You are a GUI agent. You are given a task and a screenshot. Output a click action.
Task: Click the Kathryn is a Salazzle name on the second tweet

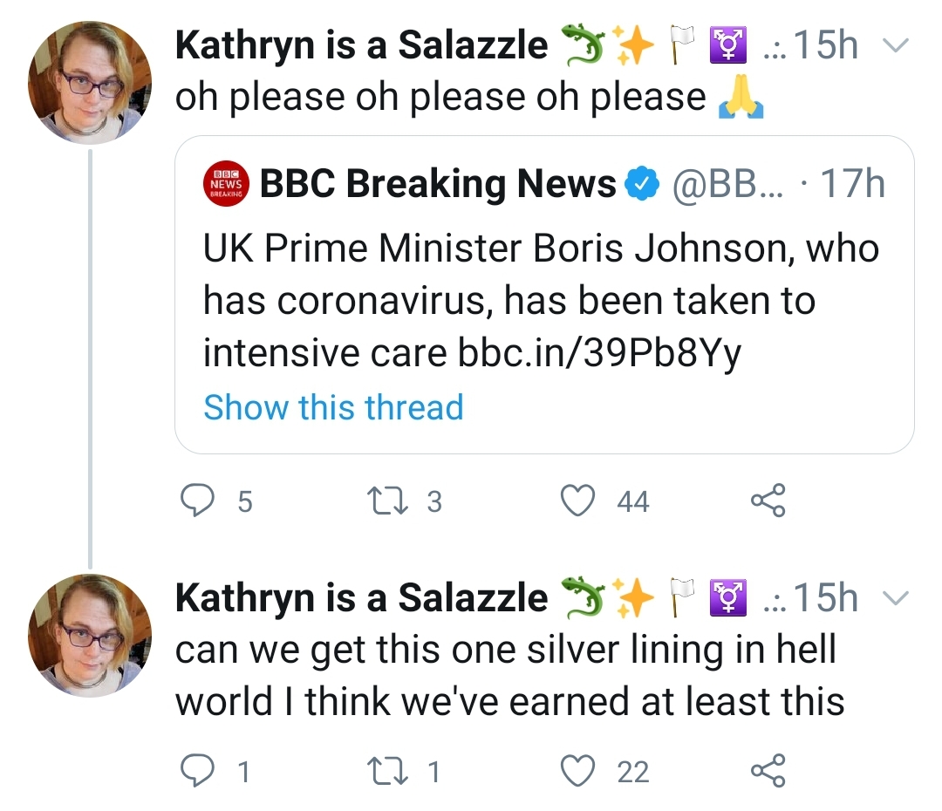click(361, 597)
